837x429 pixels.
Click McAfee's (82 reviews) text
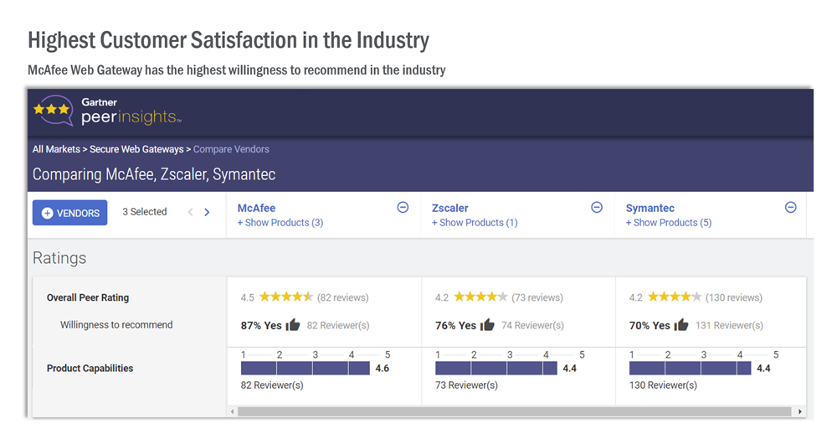pyautogui.click(x=342, y=297)
